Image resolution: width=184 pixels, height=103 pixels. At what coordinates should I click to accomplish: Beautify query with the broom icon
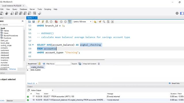pos(100,22)
